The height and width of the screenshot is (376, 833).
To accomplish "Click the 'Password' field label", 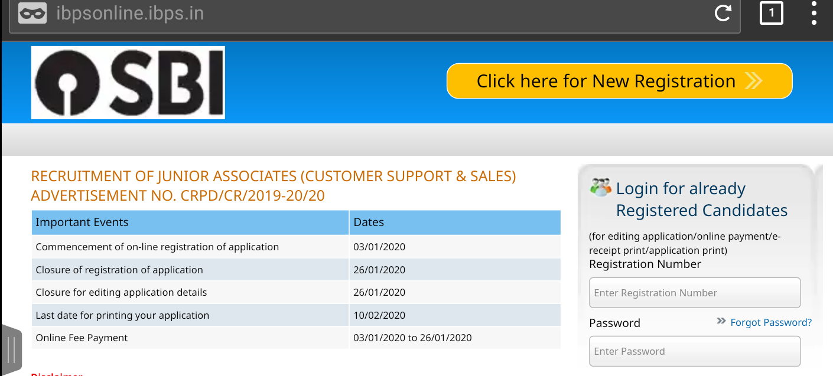I will 614,323.
